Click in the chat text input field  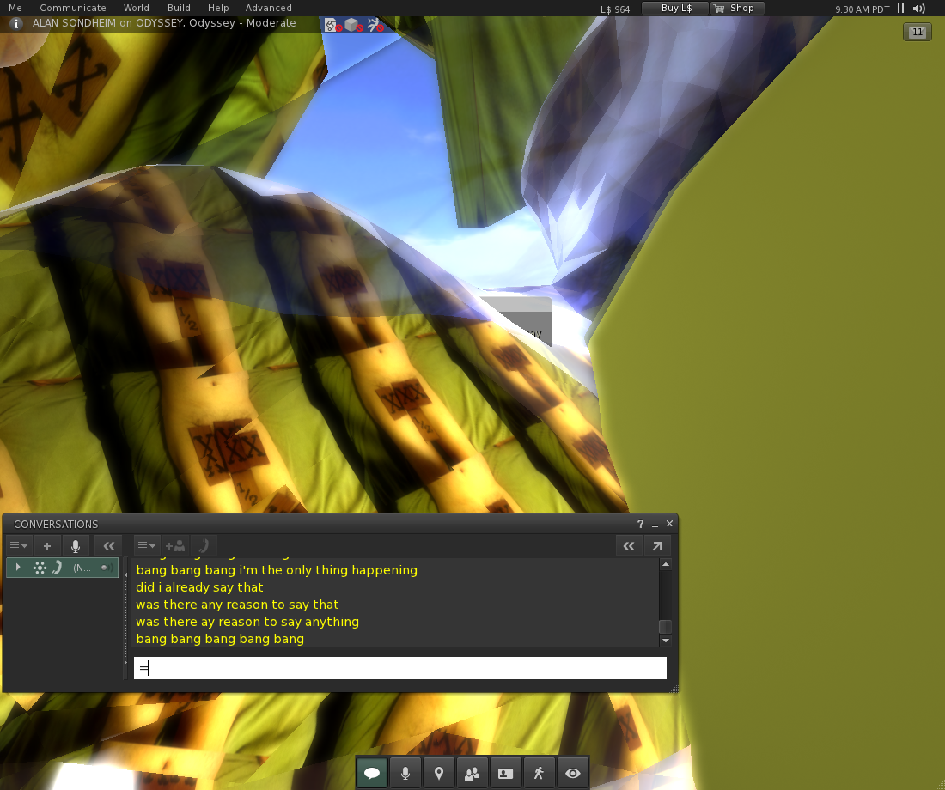[x=399, y=668]
